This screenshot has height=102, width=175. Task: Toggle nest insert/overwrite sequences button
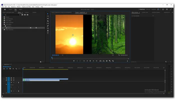4,69
